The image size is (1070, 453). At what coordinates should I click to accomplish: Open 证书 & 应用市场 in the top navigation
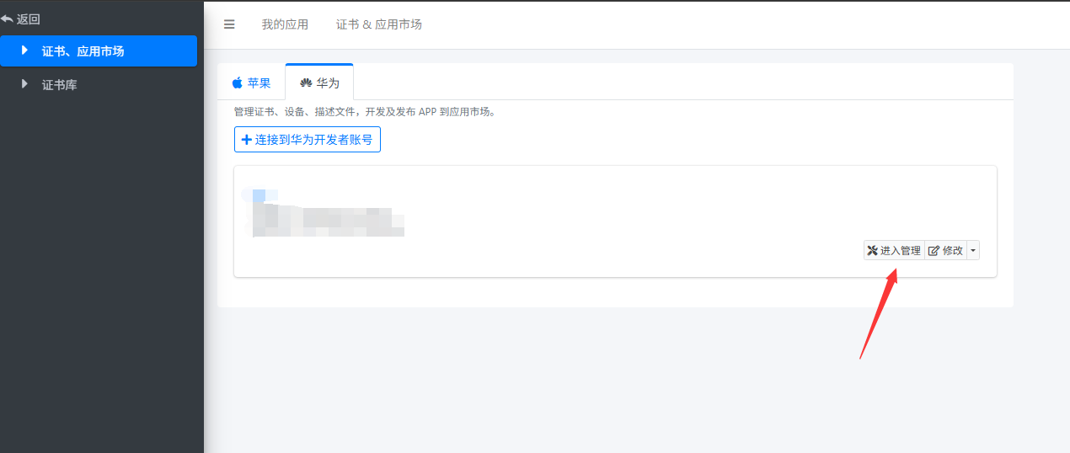[379, 24]
